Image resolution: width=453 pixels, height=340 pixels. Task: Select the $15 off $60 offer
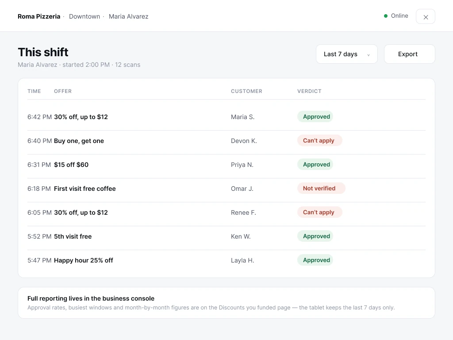pyautogui.click(x=71, y=165)
